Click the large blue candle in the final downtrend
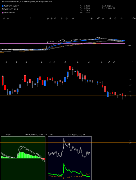This screenshot has width=136, height=180. coord(108,94)
